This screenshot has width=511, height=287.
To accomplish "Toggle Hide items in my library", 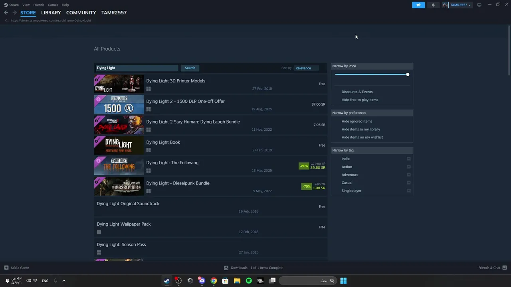I will point(360,129).
